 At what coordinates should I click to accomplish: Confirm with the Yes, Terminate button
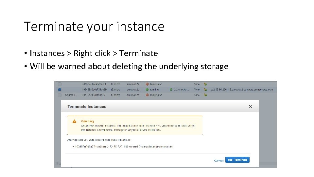237,160
